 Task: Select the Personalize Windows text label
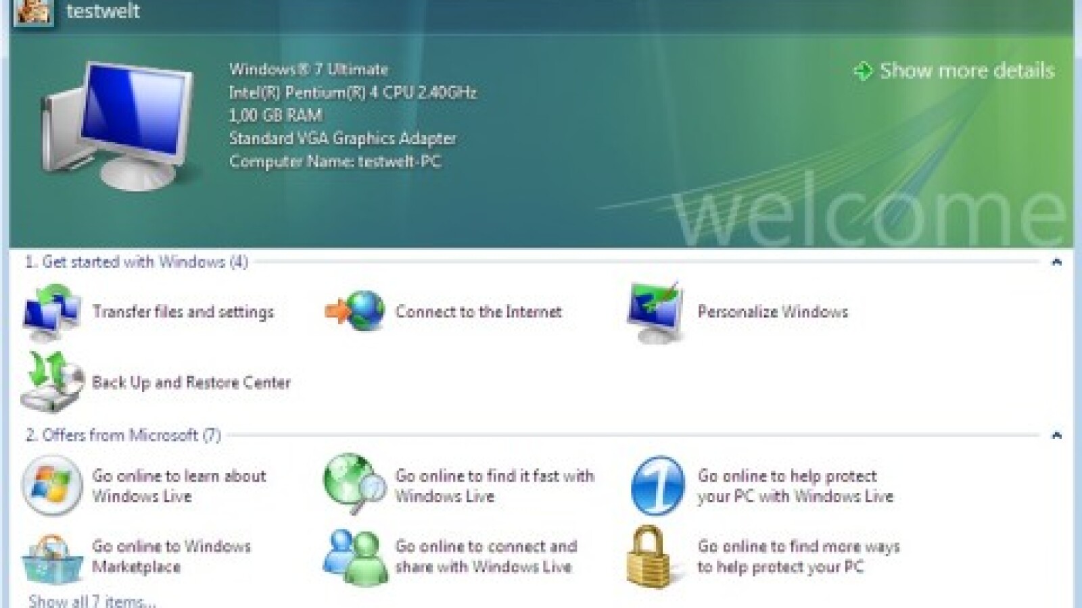coord(772,312)
